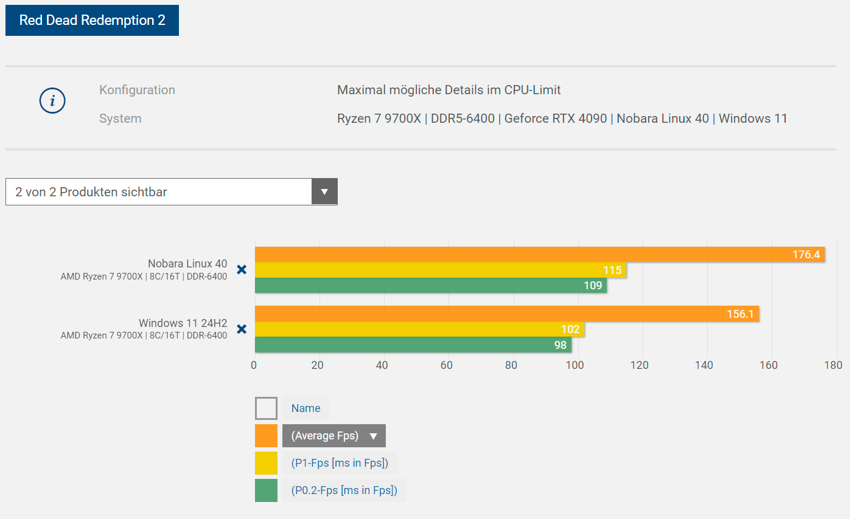Click the Red Dead Redemption 2 title button
Screen dimensions: 852x519
click(92, 20)
